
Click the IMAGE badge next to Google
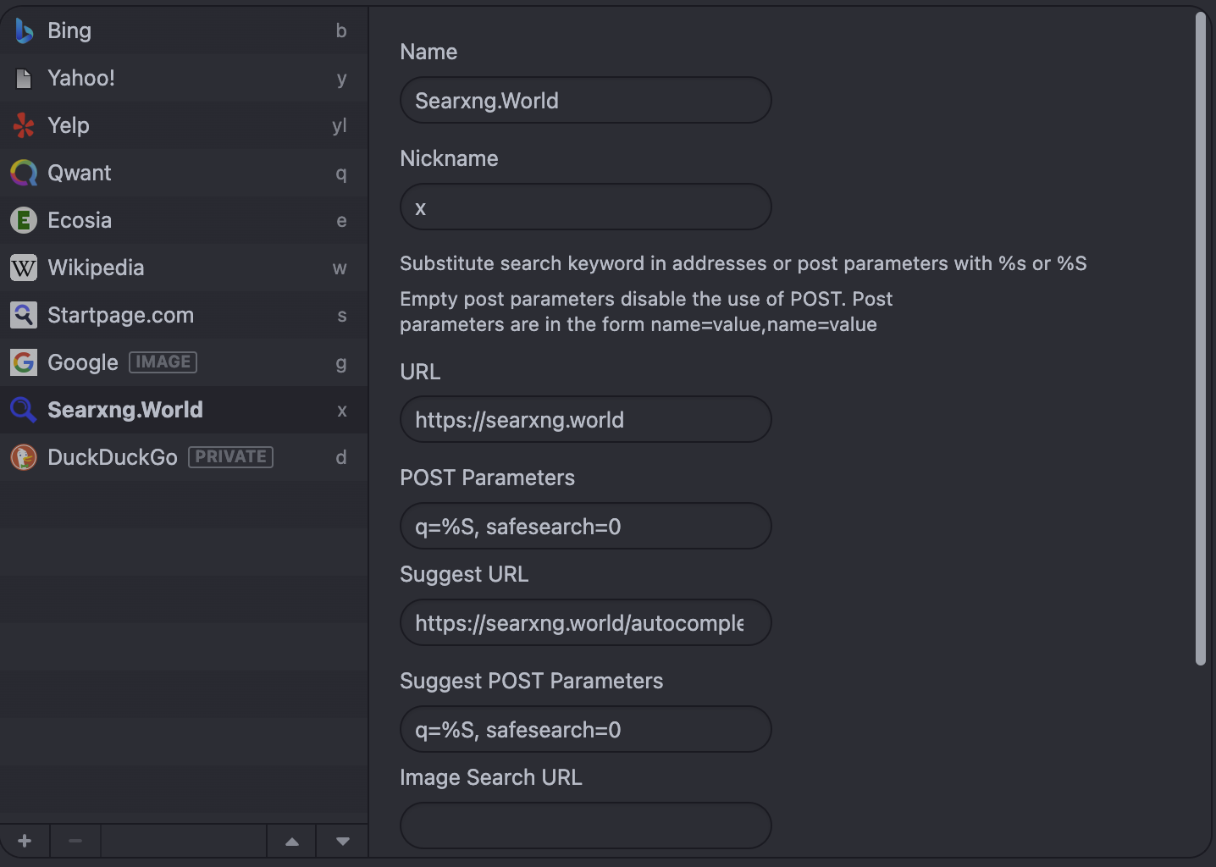163,362
